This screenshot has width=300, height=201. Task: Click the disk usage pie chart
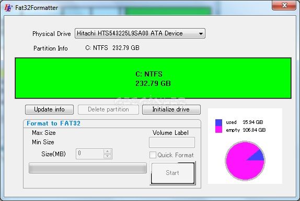(245, 160)
